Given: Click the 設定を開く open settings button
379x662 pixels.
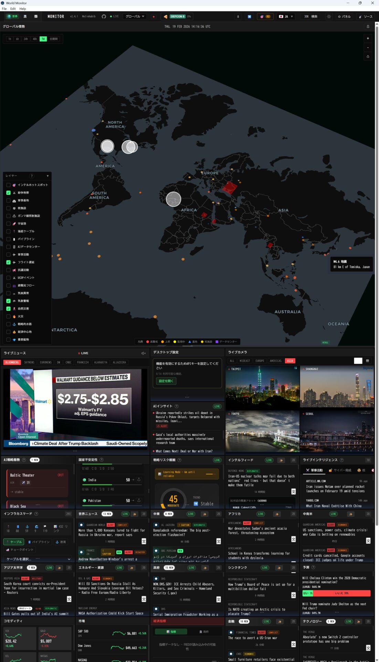Looking at the screenshot, I should (166, 381).
